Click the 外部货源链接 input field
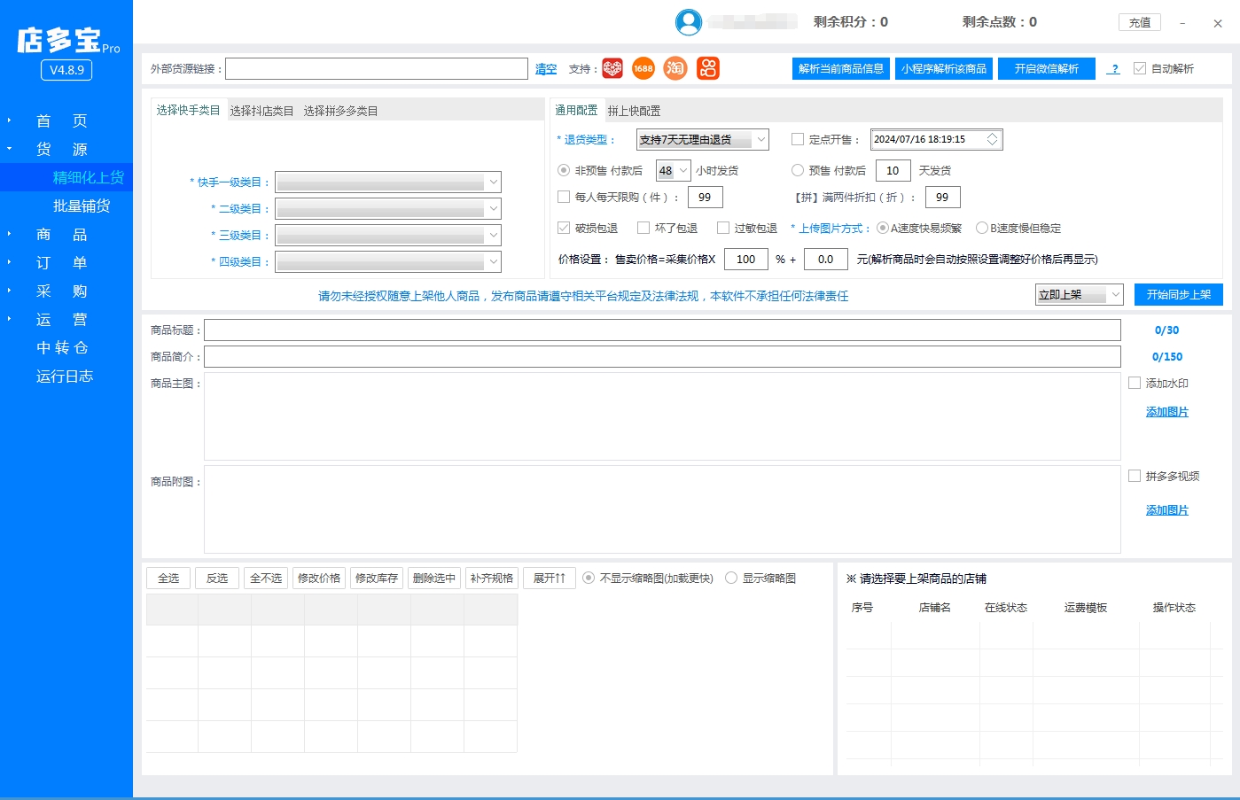 coord(377,68)
